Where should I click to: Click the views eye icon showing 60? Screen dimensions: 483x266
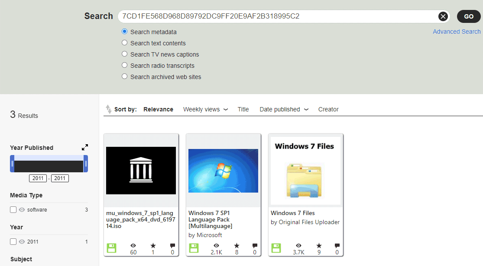click(x=133, y=246)
